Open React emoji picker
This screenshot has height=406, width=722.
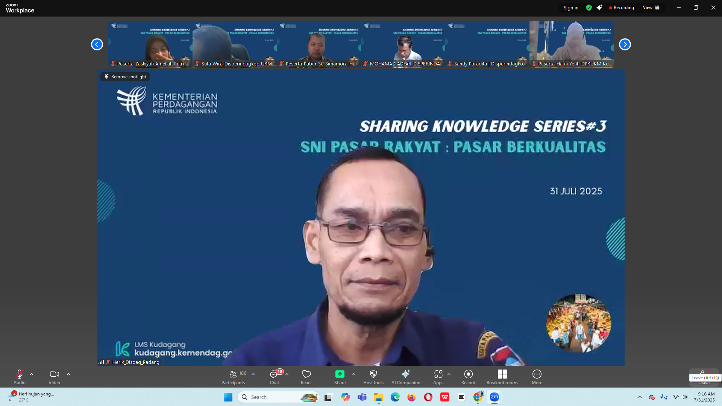306,377
